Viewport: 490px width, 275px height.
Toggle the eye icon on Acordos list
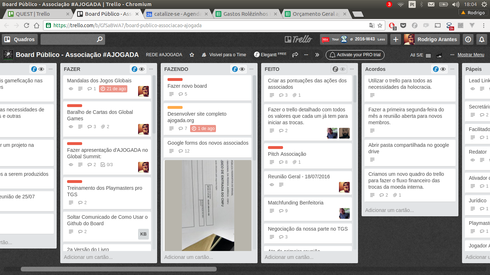pos(443,69)
